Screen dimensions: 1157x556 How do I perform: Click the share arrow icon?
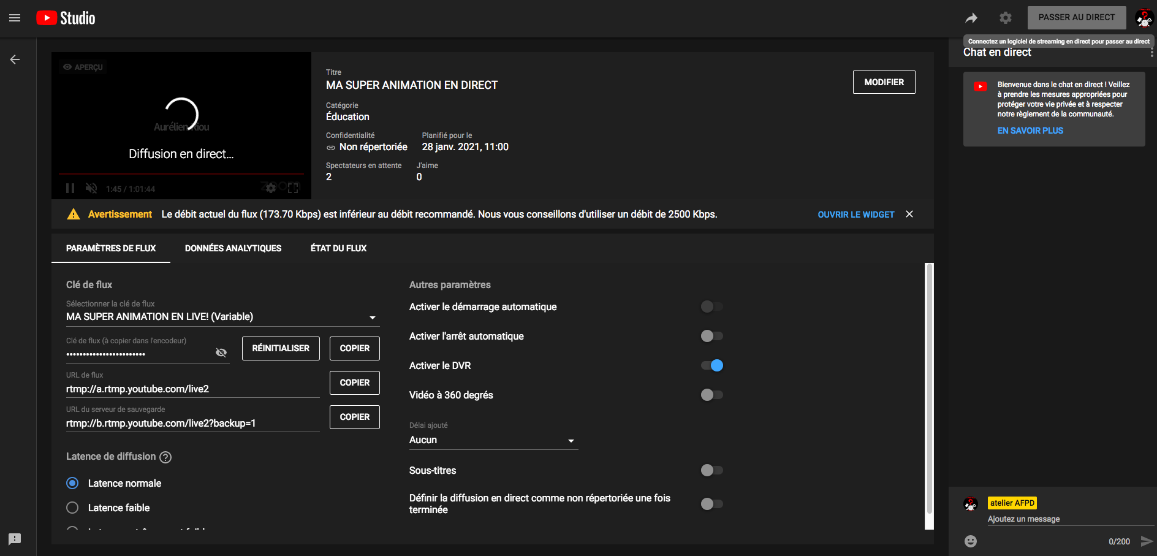pos(971,18)
